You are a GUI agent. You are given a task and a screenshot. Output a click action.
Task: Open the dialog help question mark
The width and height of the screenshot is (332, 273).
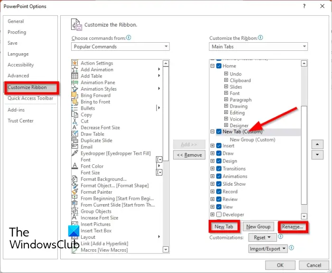(304, 6)
